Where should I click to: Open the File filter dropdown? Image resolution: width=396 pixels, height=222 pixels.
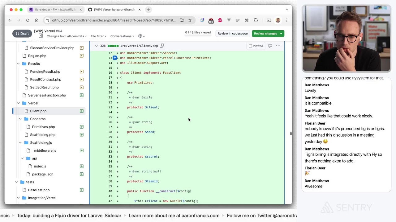click(x=98, y=36)
